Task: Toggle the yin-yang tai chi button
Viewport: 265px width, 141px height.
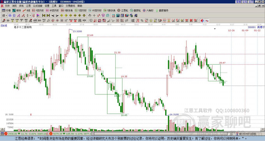Action: [202, 21]
